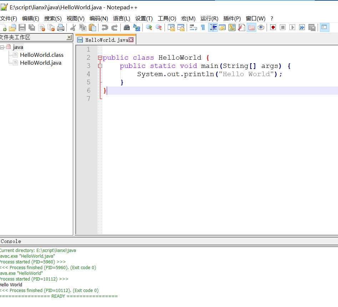The width and height of the screenshot is (338, 307).
Task: Run the macro multiple times
Action: (302, 28)
